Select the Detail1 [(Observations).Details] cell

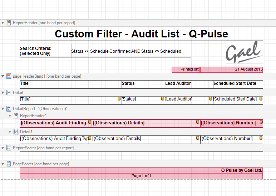pyautogui.click(x=146, y=140)
